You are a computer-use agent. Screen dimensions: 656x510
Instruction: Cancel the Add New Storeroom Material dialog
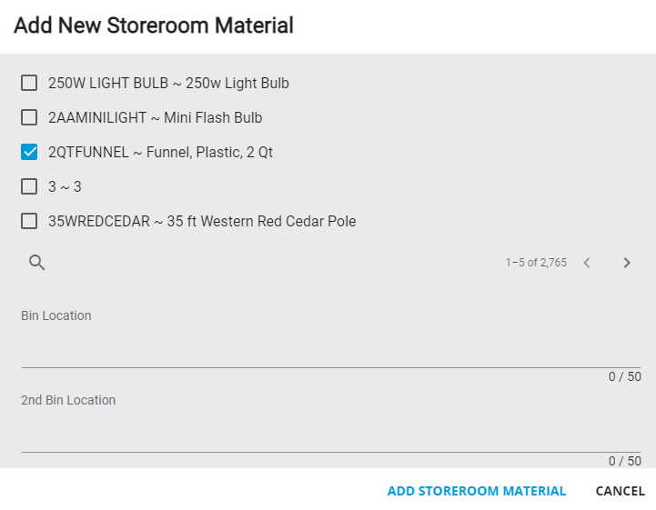[x=620, y=491]
